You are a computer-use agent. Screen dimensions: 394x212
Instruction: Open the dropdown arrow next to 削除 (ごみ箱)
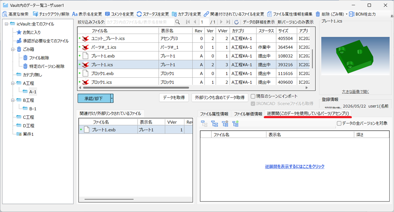tap(346, 14)
